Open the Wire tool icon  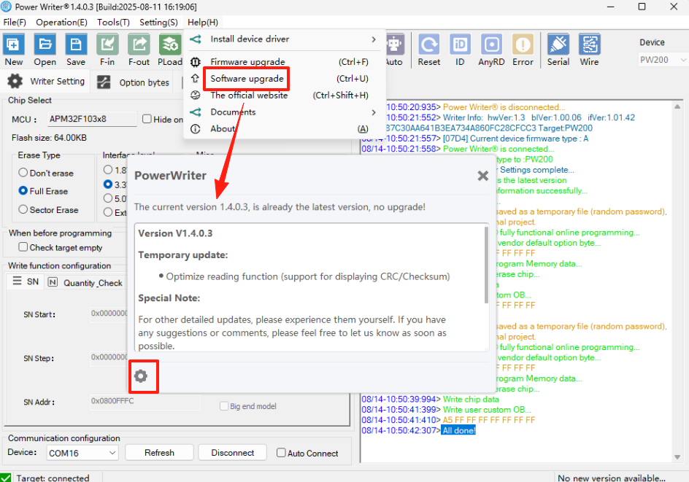[x=589, y=44]
